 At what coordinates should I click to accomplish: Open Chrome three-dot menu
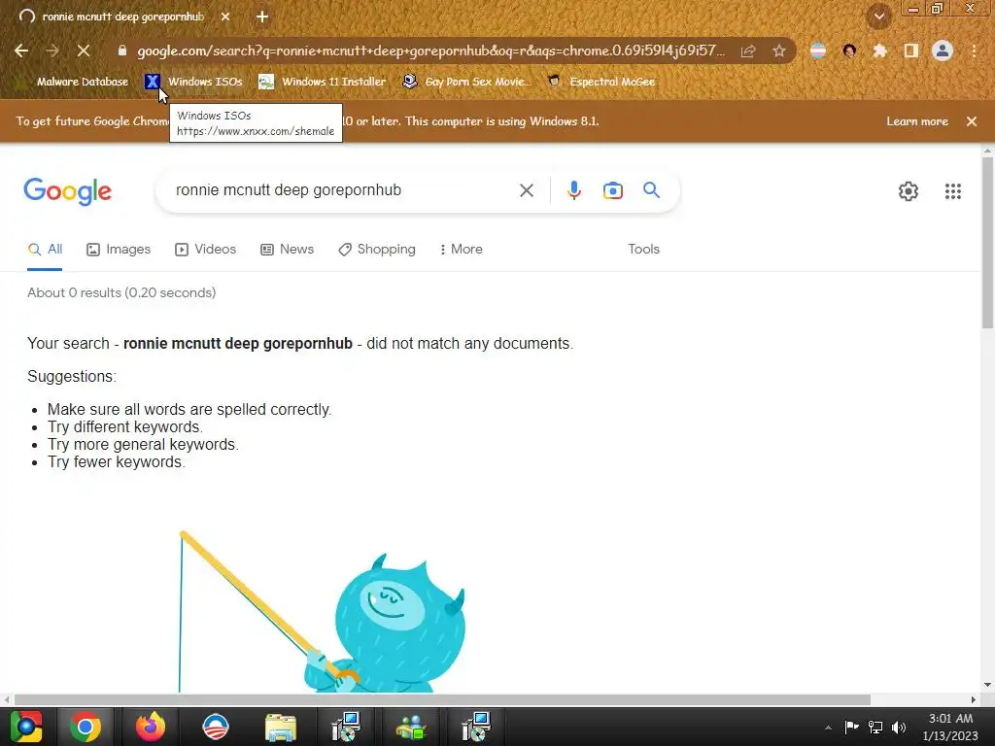[x=974, y=51]
